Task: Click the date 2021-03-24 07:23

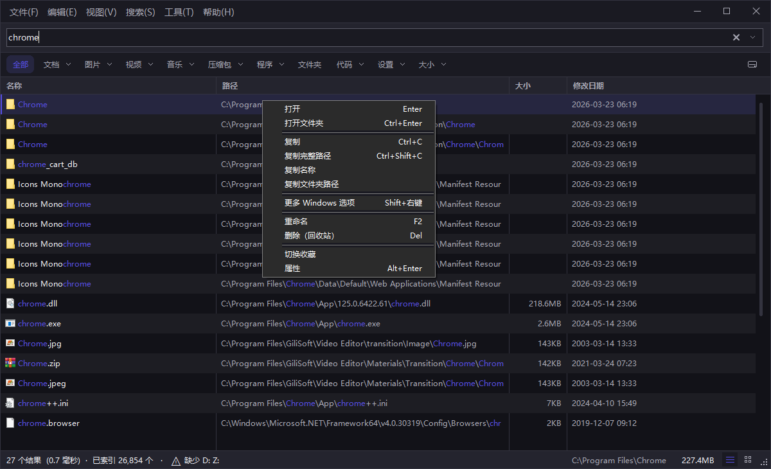Action: (604, 363)
